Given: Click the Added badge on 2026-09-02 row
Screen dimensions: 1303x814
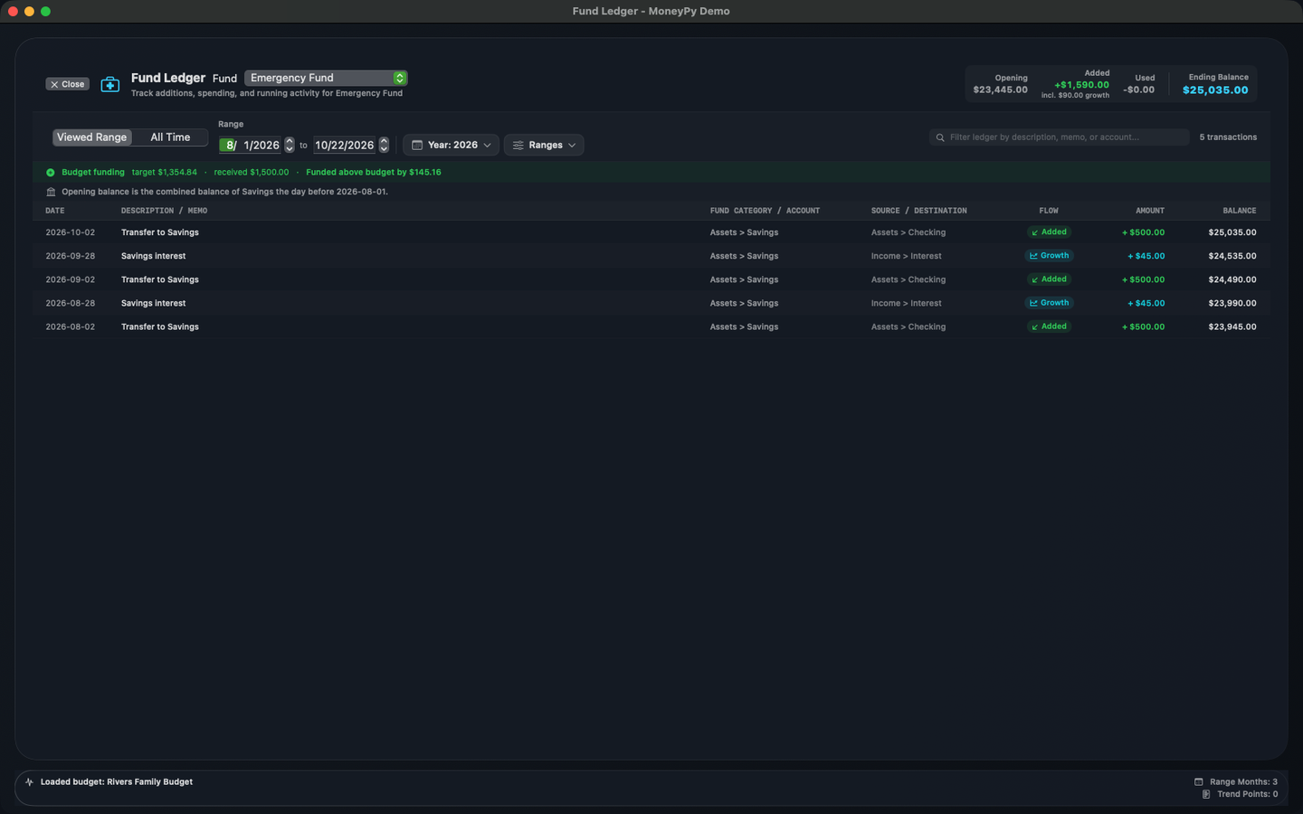Looking at the screenshot, I should (1050, 279).
